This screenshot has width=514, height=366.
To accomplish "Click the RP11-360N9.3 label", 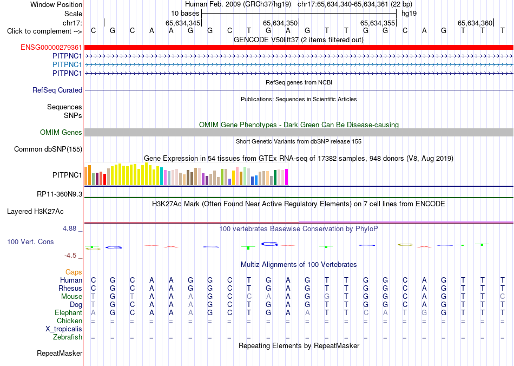I will coord(60,194).
